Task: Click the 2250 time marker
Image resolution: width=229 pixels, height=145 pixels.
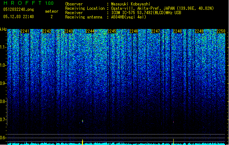Action: click(x=221, y=31)
